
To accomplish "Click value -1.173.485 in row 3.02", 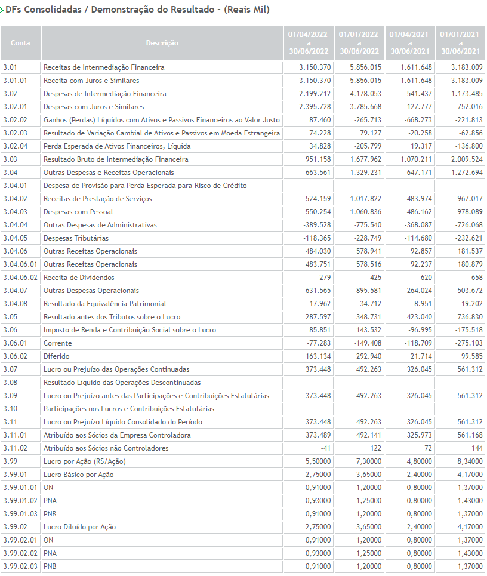I will coord(466,94).
